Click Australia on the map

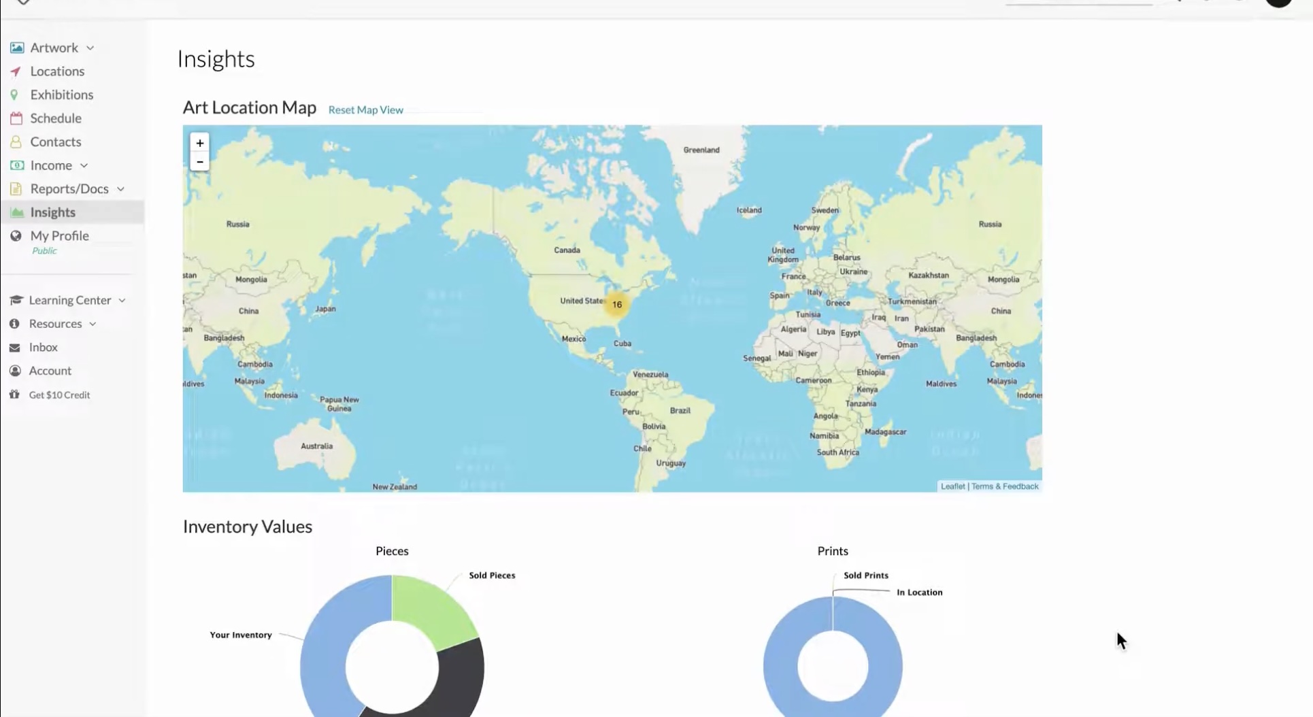click(x=317, y=446)
